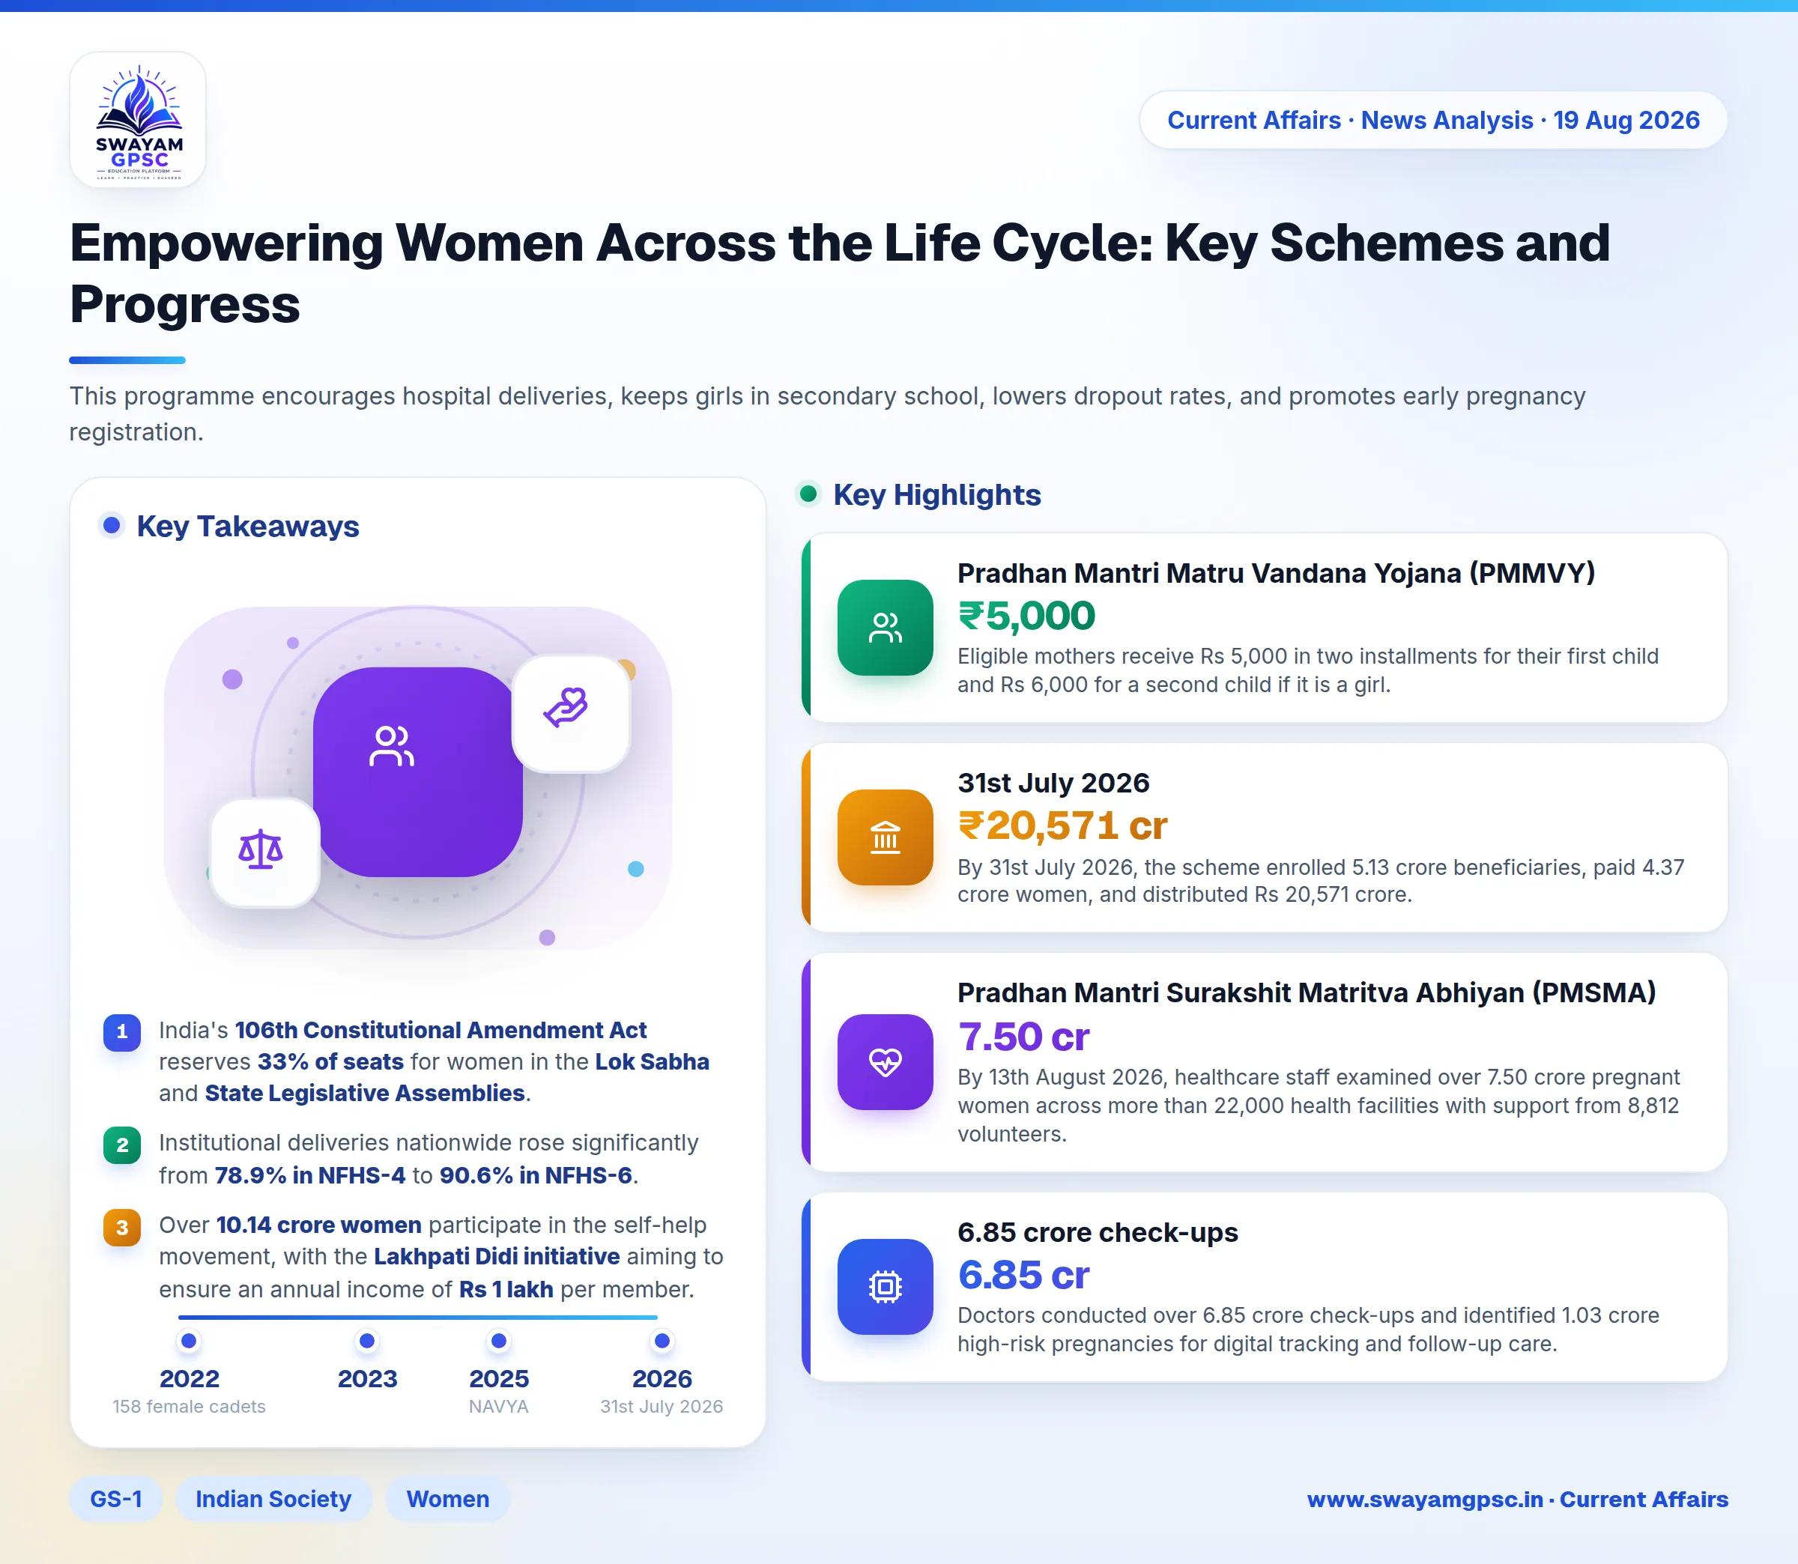The image size is (1798, 1564).
Task: Open Current Affairs · News Analysis date pill
Action: [1433, 120]
